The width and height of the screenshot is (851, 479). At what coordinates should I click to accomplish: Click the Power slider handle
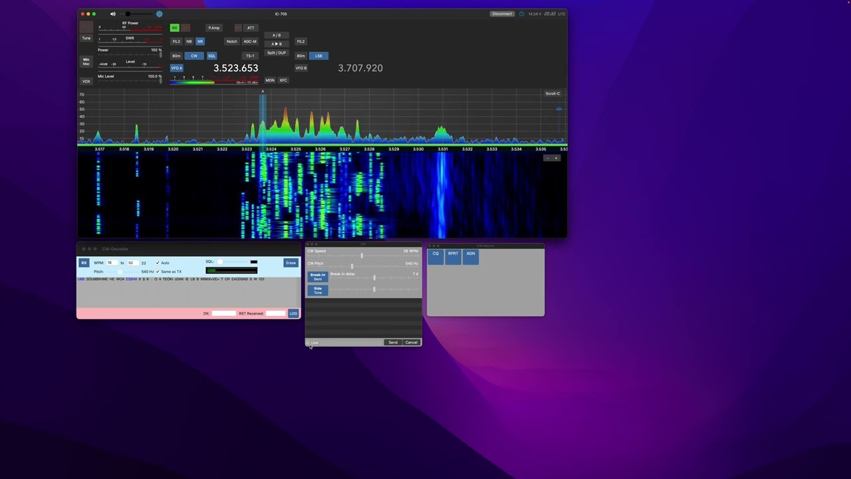point(160,53)
